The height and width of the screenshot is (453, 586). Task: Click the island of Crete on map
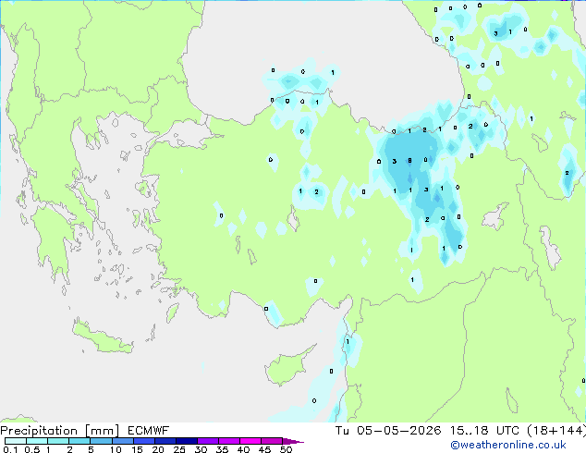[102, 338]
